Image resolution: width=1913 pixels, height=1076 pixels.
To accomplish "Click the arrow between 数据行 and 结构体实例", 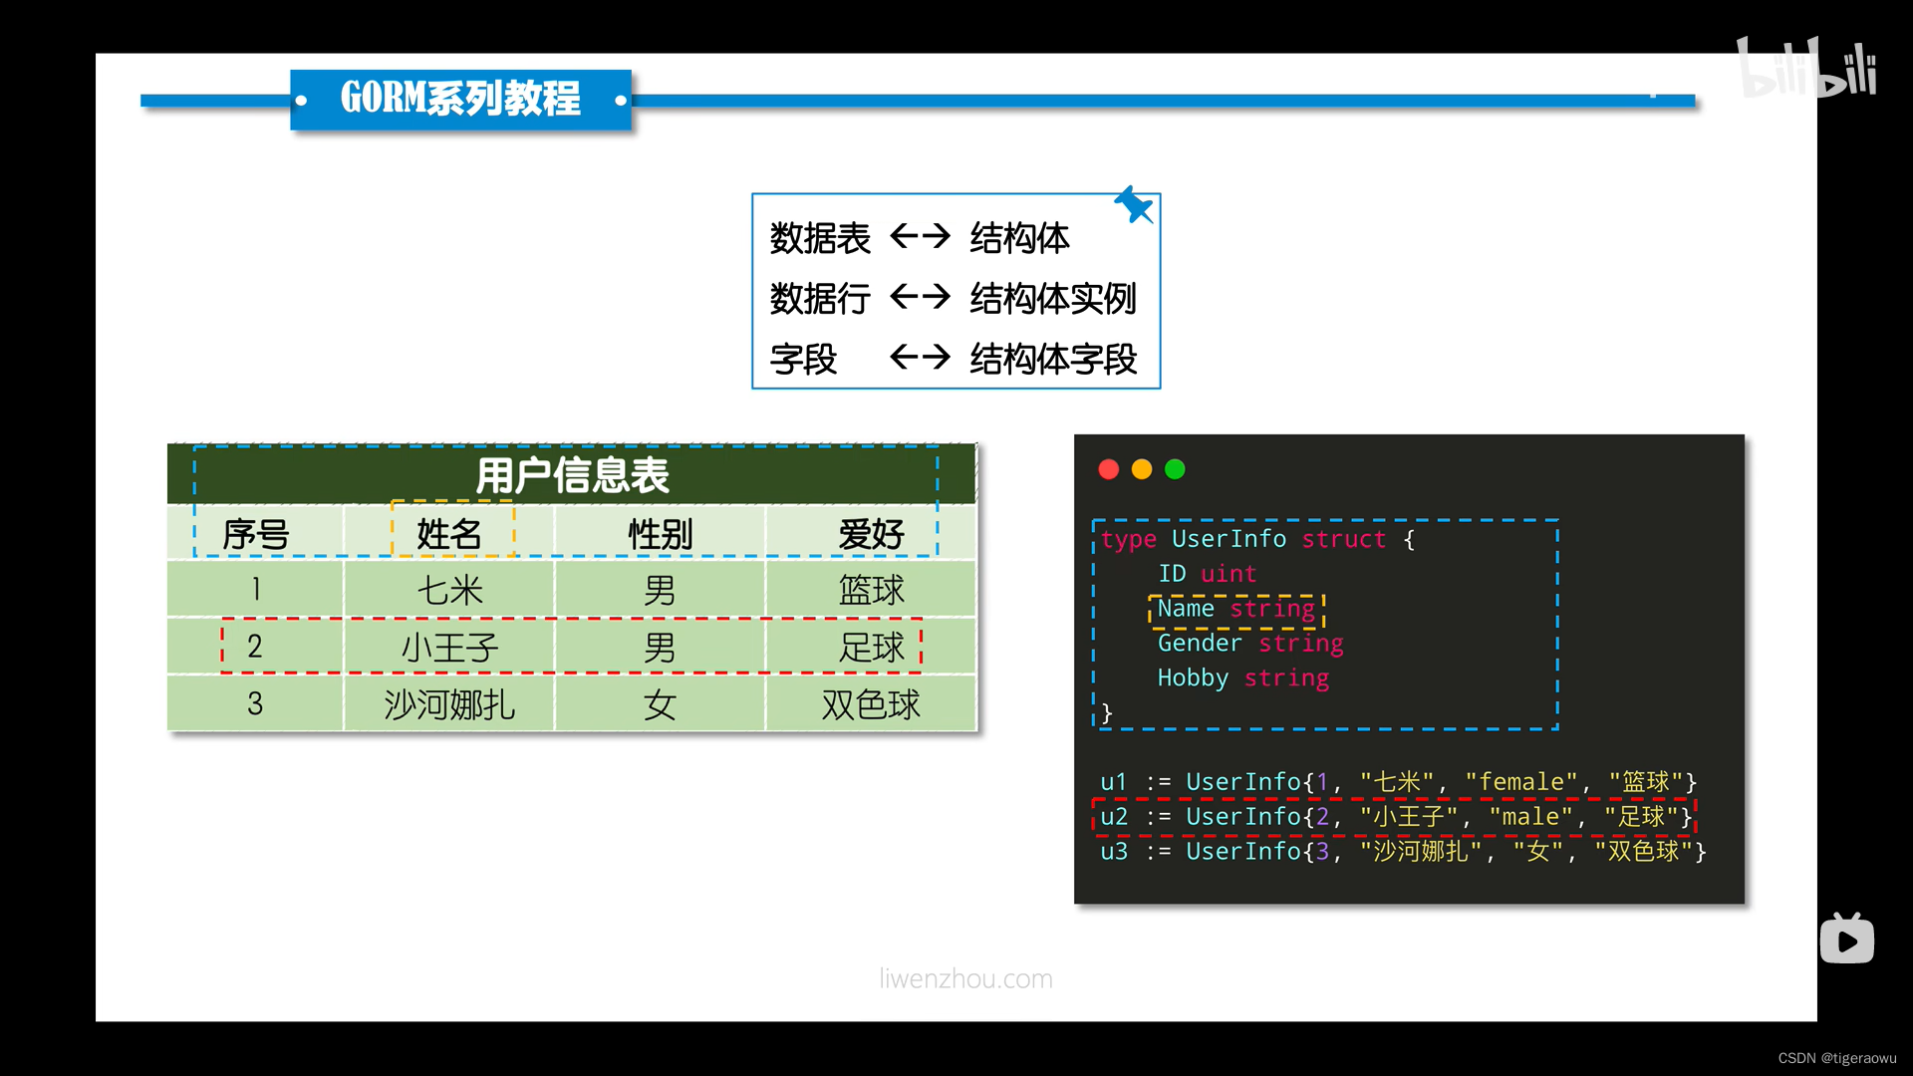I will click(x=920, y=297).
